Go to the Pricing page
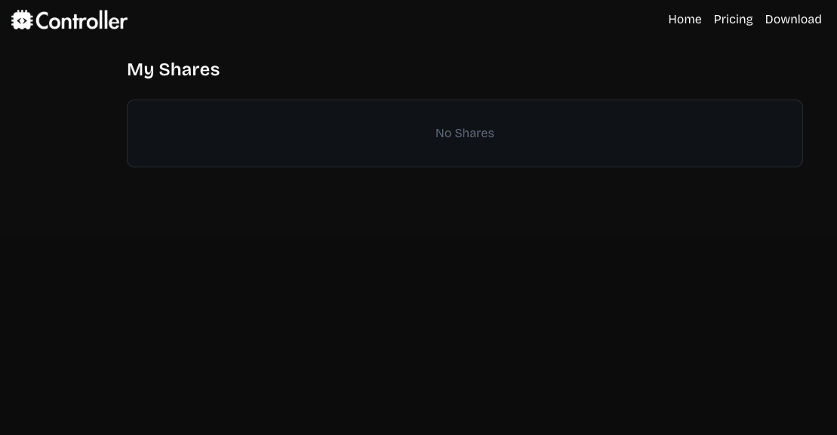The height and width of the screenshot is (435, 837). pyautogui.click(x=733, y=20)
